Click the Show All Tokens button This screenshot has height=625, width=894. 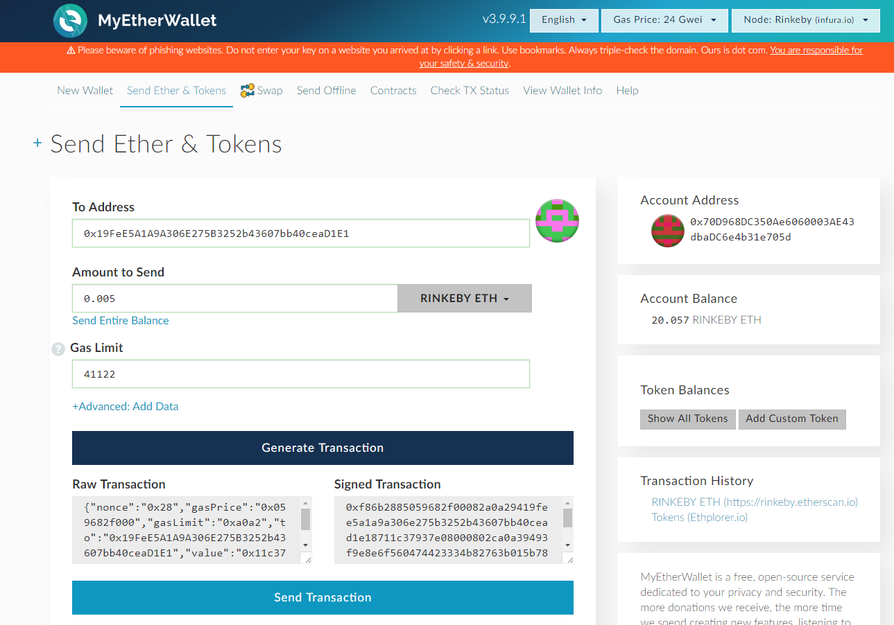(x=688, y=419)
